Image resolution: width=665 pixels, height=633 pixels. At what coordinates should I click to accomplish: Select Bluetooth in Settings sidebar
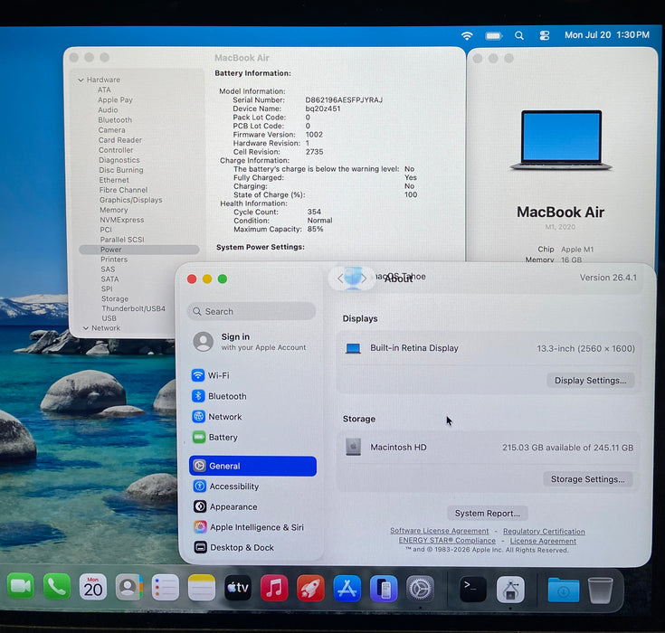pyautogui.click(x=252, y=396)
